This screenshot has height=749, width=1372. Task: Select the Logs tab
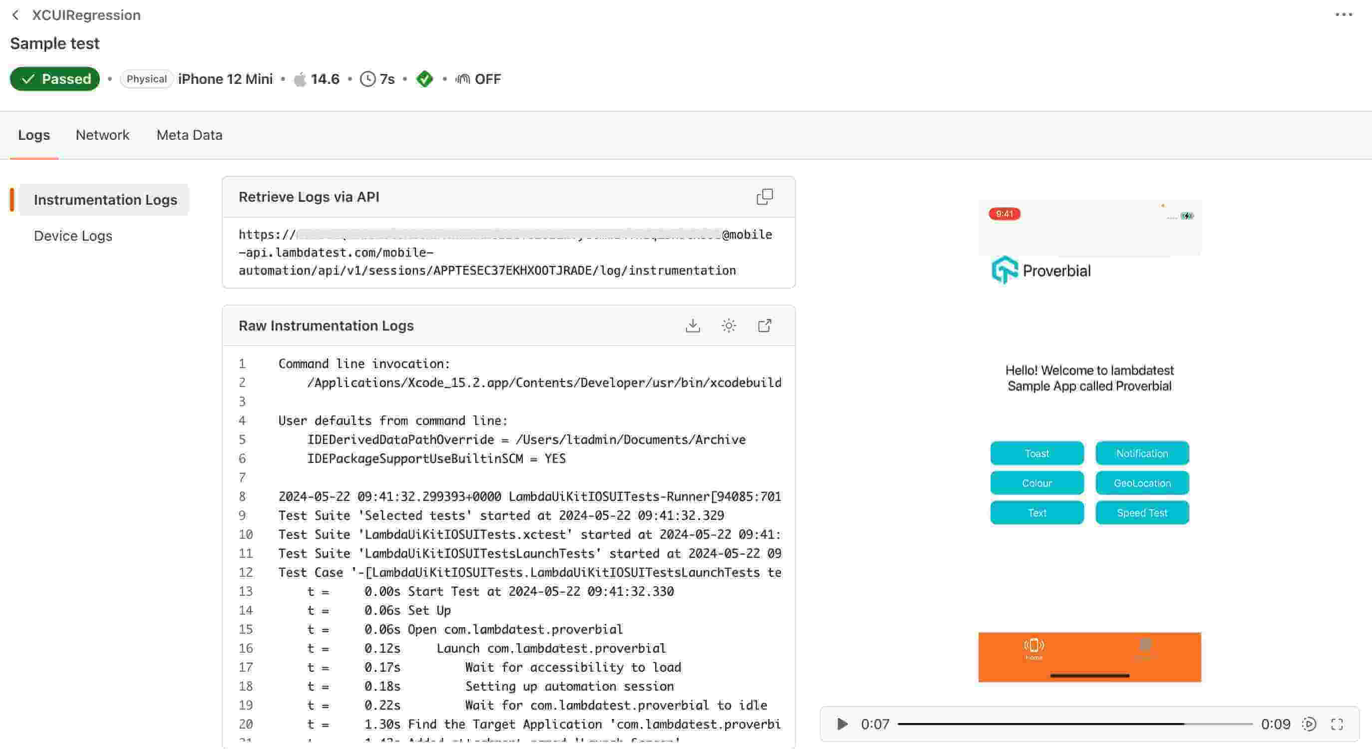click(x=33, y=135)
